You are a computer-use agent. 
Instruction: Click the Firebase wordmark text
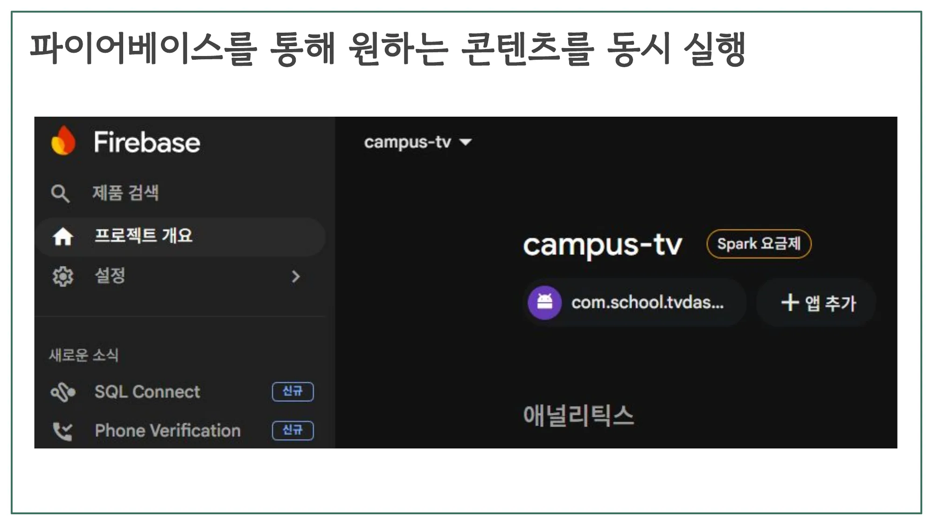click(147, 142)
